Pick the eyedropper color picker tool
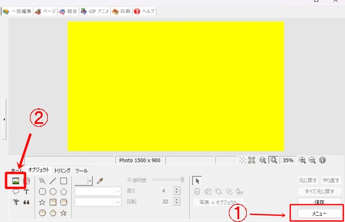This screenshot has height=222, width=345. click(100, 181)
